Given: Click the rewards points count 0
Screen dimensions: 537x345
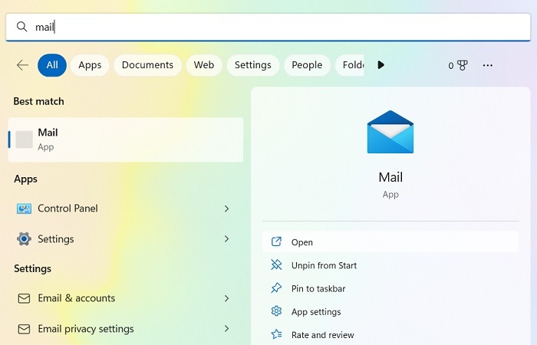Looking at the screenshot, I should [451, 66].
